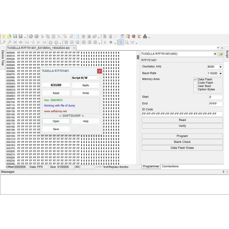Uncheck the Data Flash memory area

(x=195, y=80)
